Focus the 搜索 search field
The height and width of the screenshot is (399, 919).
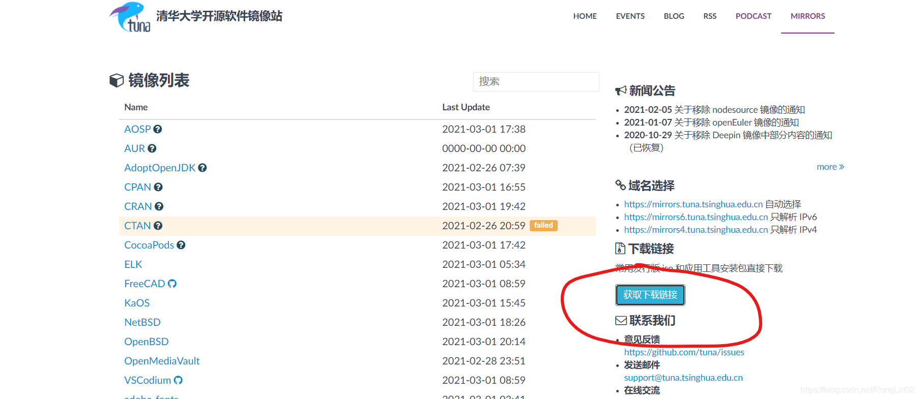click(536, 82)
